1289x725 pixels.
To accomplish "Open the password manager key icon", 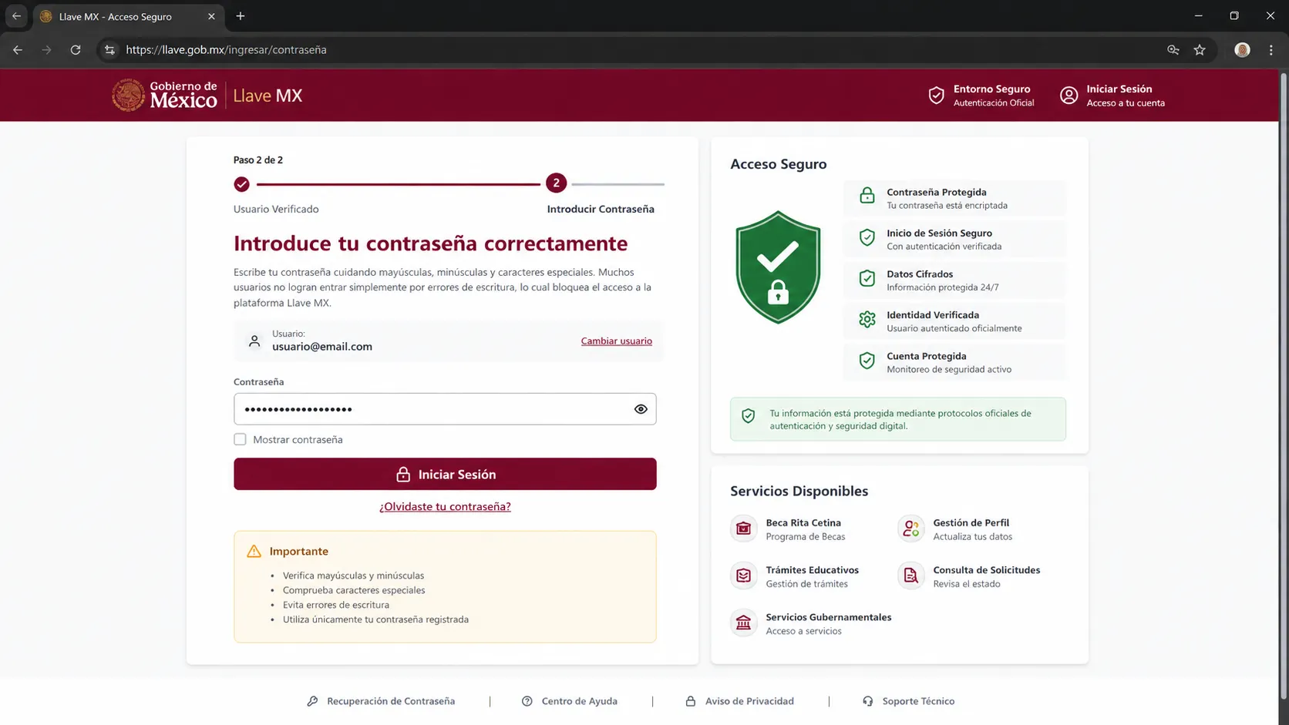I will click(1173, 50).
